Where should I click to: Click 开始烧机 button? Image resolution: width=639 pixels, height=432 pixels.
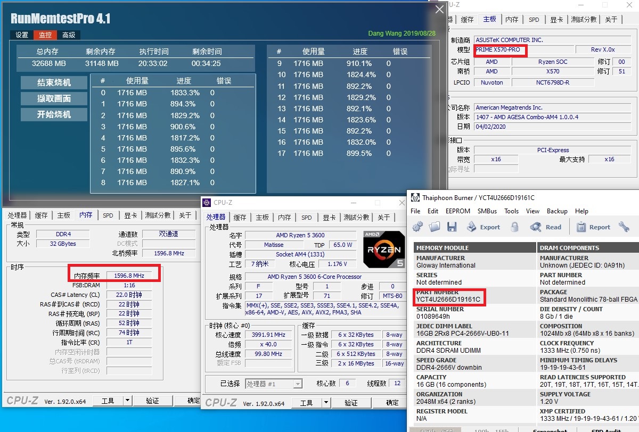(x=54, y=115)
